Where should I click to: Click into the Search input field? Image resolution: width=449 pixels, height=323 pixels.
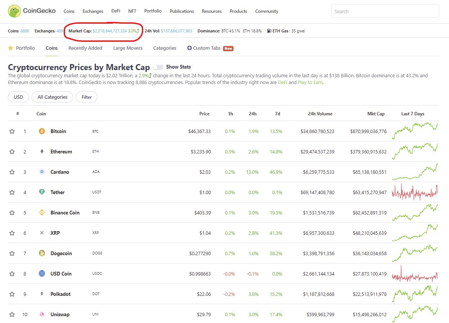point(385,11)
